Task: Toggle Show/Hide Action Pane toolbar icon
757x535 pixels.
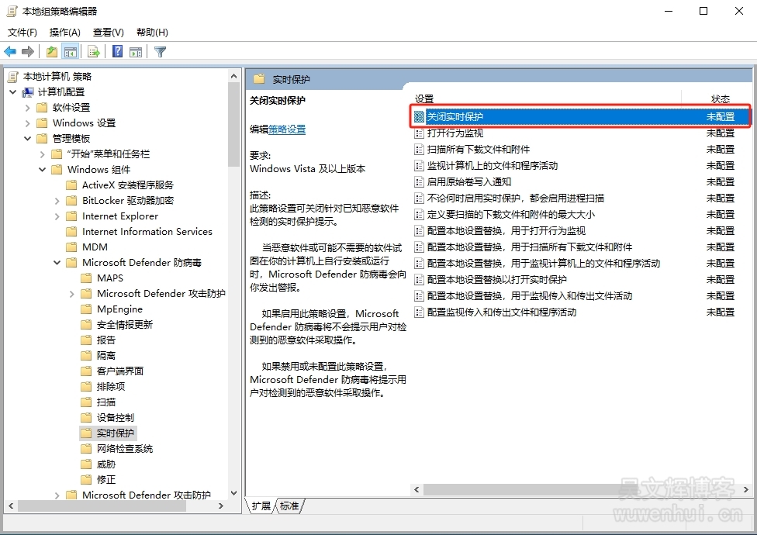Action: point(136,52)
